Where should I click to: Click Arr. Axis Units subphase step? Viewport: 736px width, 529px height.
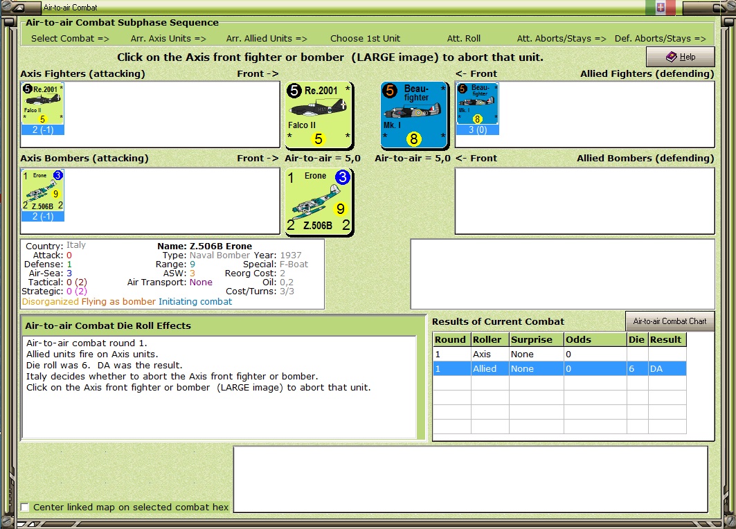168,39
